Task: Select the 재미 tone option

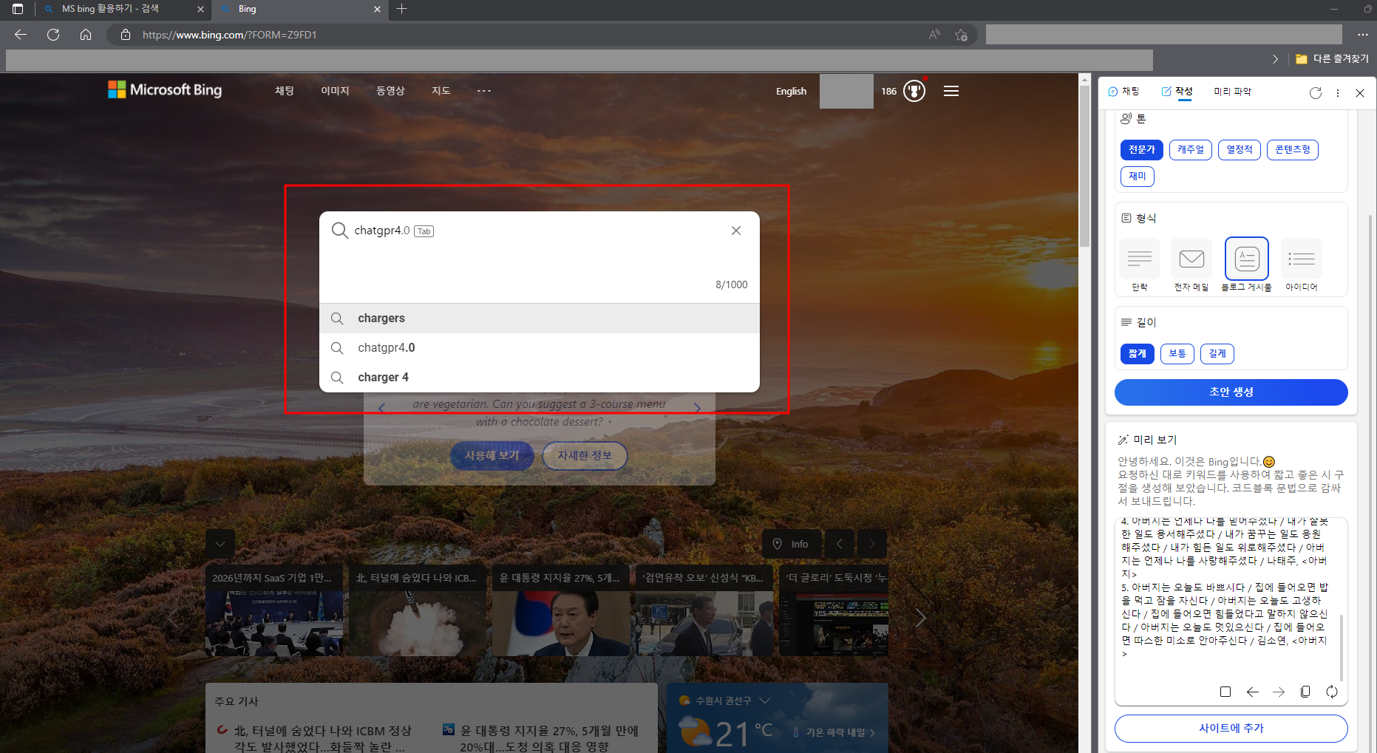Action: click(1138, 177)
